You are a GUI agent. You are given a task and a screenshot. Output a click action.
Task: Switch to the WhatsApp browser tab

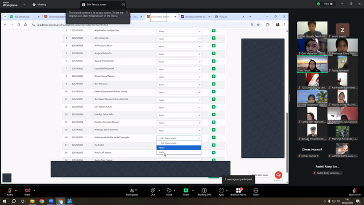(24, 17)
